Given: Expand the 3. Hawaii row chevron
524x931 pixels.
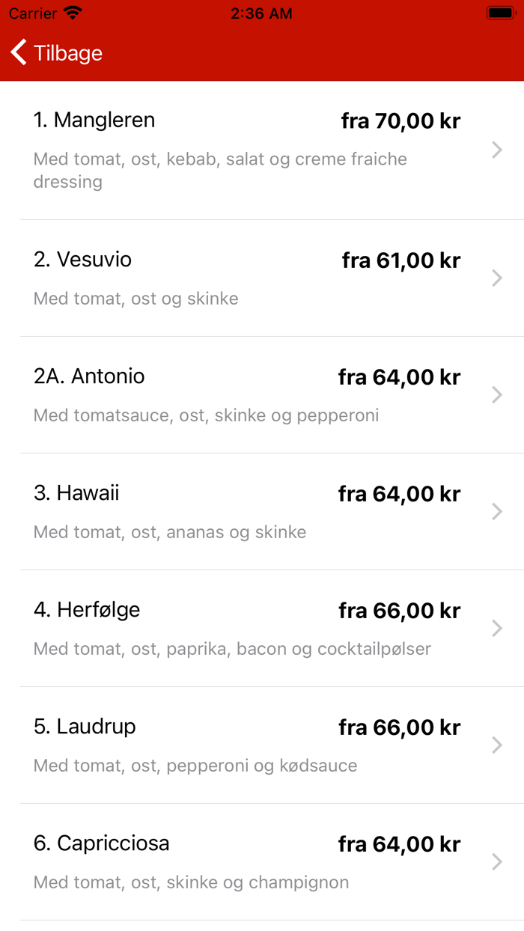Looking at the screenshot, I should click(x=496, y=511).
